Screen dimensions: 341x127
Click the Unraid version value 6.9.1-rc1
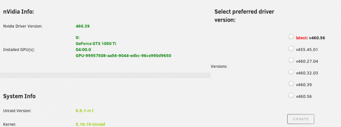[x=85, y=111]
